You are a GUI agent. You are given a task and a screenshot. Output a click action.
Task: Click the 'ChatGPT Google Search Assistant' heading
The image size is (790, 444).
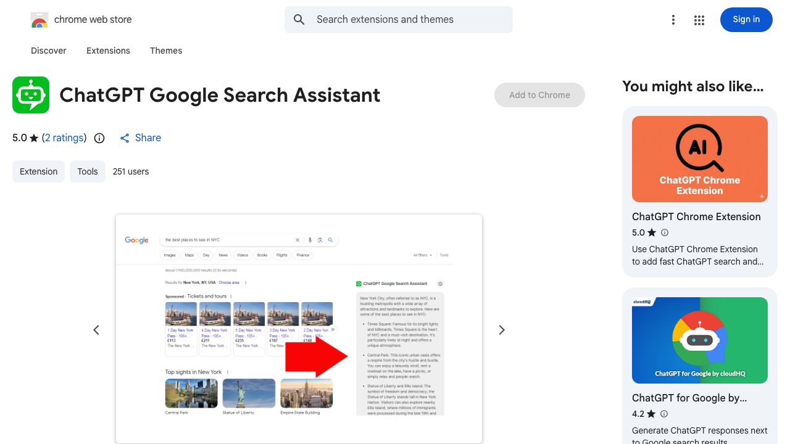click(220, 95)
